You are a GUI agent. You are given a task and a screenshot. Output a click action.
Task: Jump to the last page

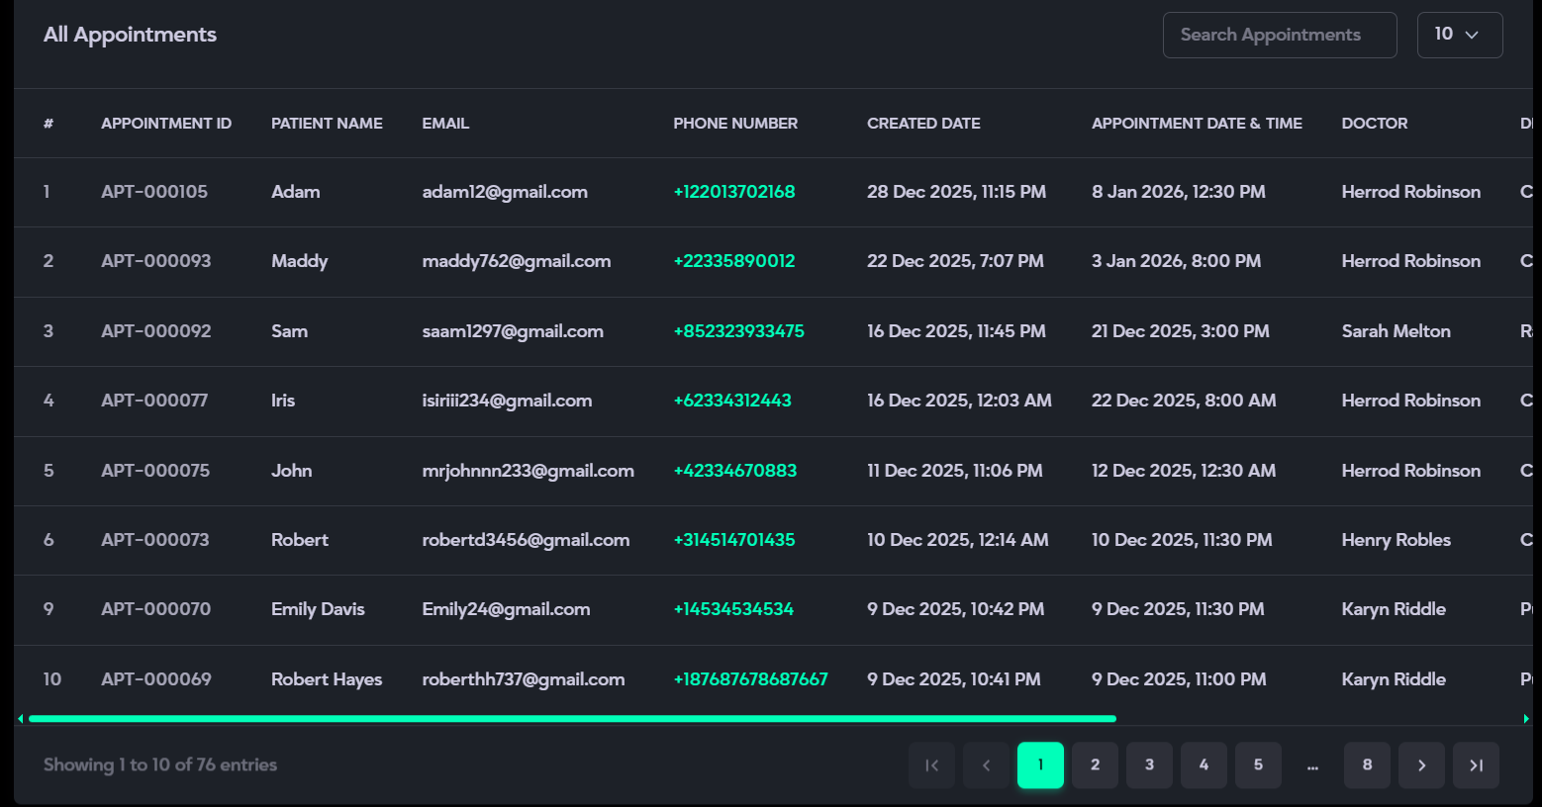point(1476,765)
